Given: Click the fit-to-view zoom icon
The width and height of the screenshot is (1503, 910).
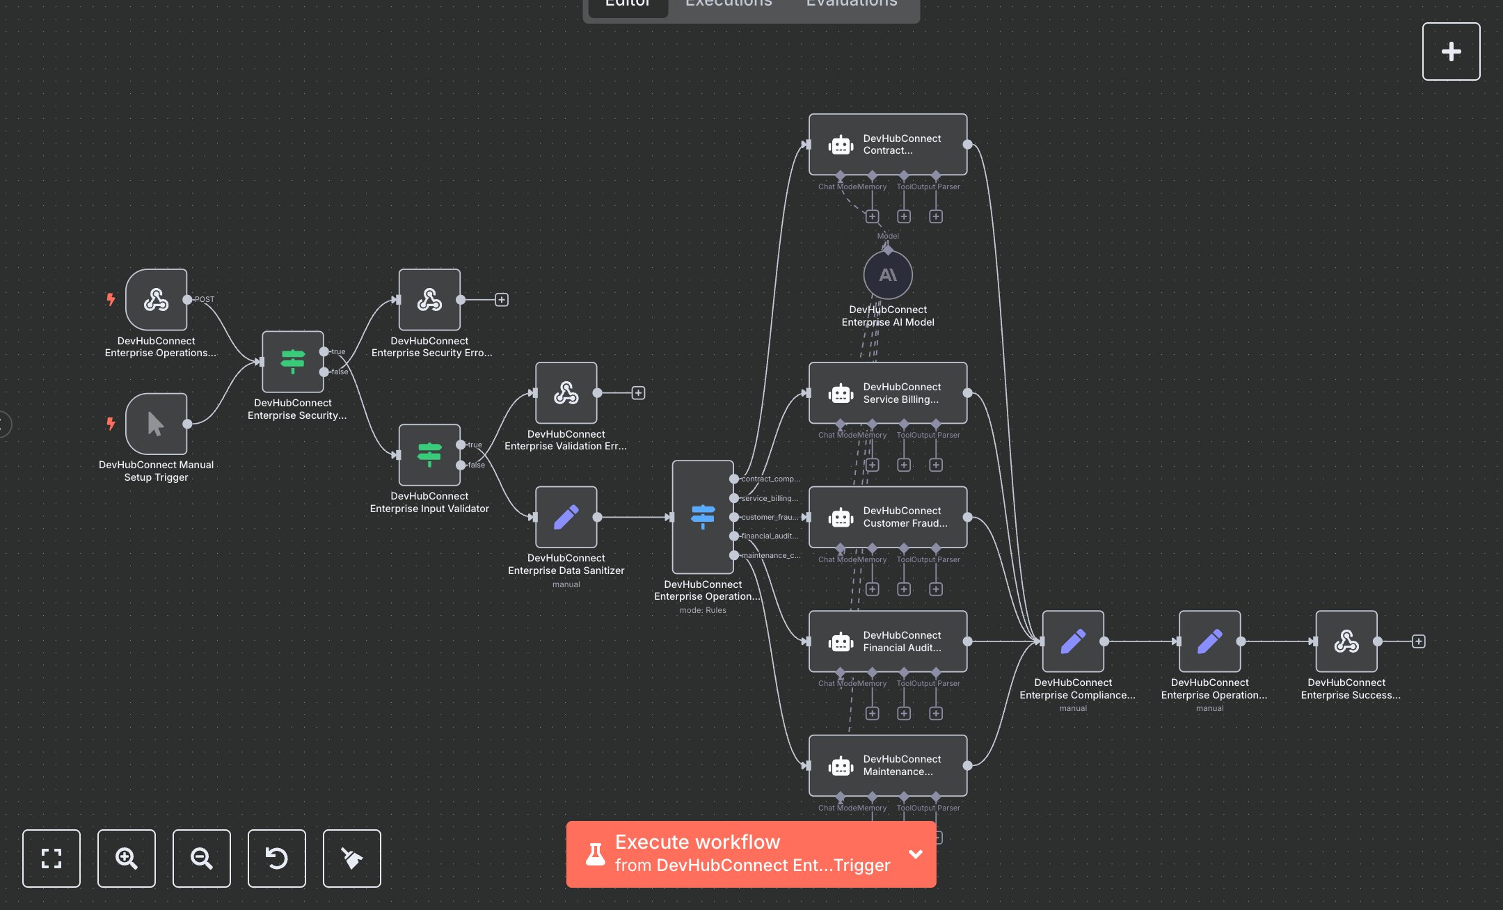Looking at the screenshot, I should (x=51, y=858).
